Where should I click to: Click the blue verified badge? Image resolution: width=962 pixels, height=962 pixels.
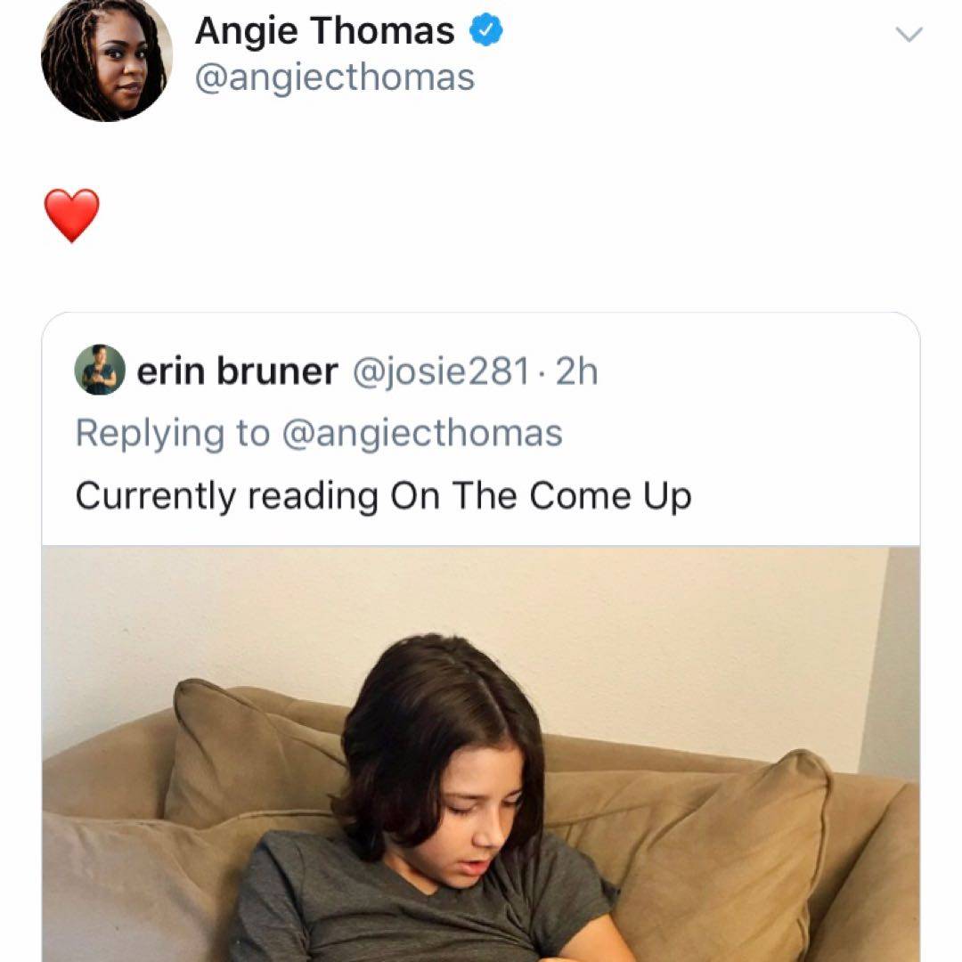click(x=486, y=31)
